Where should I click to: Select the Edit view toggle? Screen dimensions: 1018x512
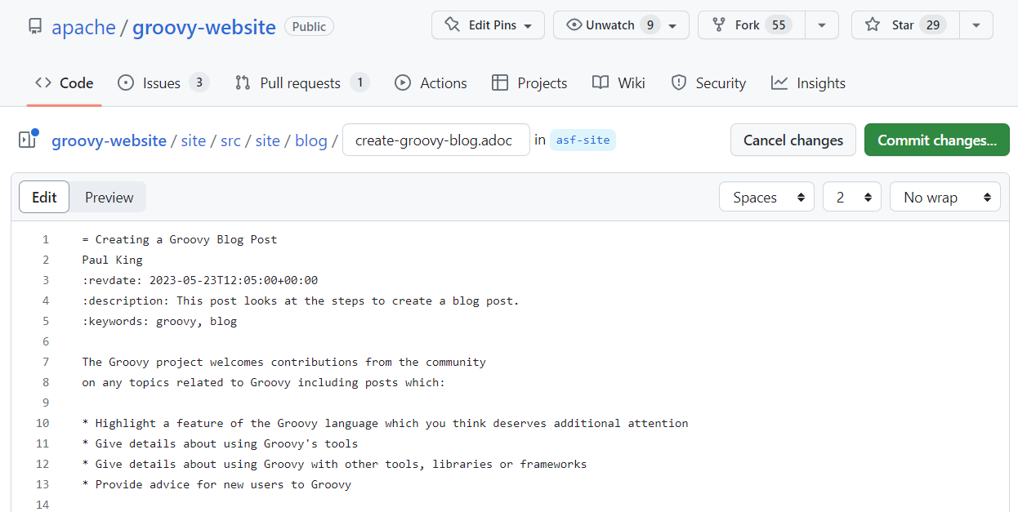(44, 197)
